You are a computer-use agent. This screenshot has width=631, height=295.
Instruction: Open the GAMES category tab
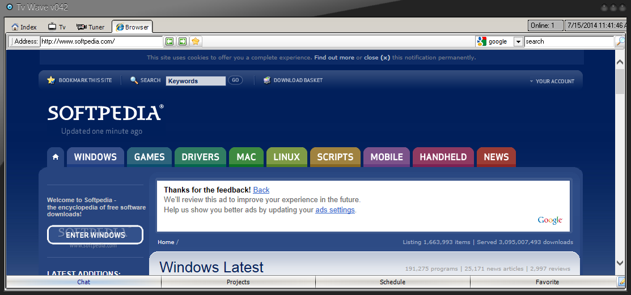(149, 157)
